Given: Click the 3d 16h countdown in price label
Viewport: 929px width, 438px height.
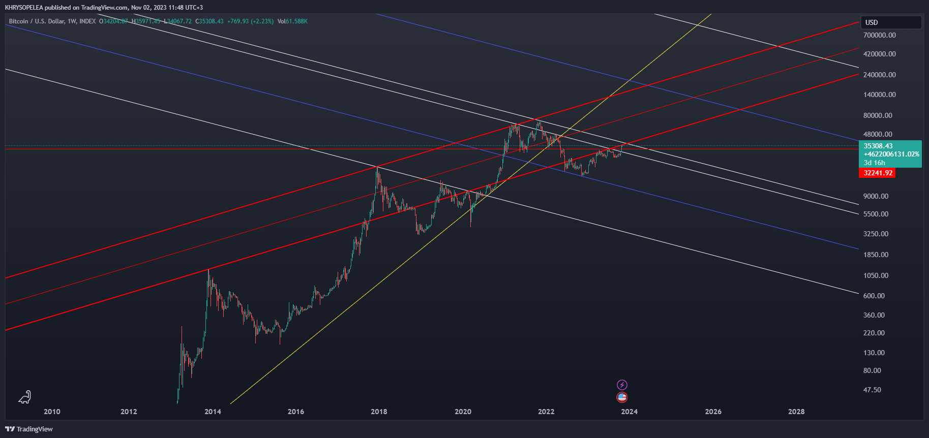Looking at the screenshot, I should (875, 163).
